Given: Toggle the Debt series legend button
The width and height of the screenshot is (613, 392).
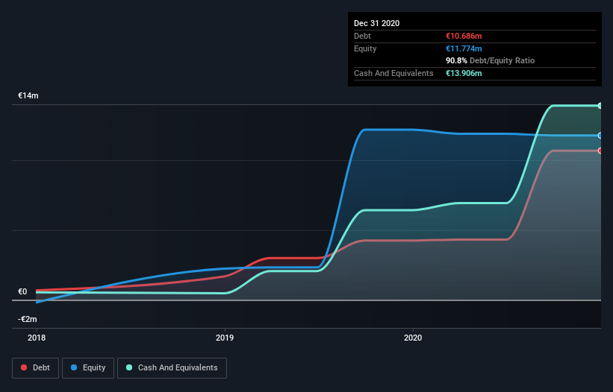Looking at the screenshot, I should point(36,368).
